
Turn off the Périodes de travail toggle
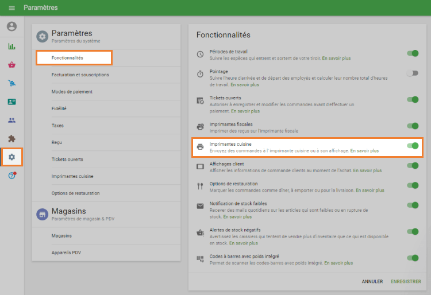pyautogui.click(x=412, y=53)
